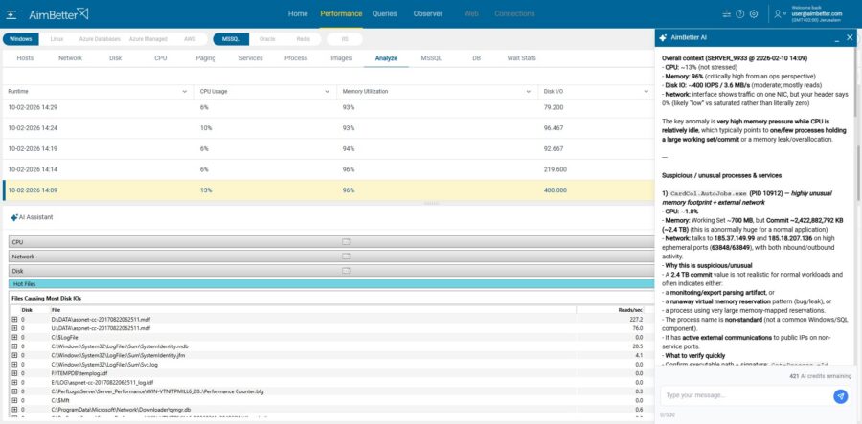Toggle the MSSQL database filter
862x424 pixels.
point(231,39)
